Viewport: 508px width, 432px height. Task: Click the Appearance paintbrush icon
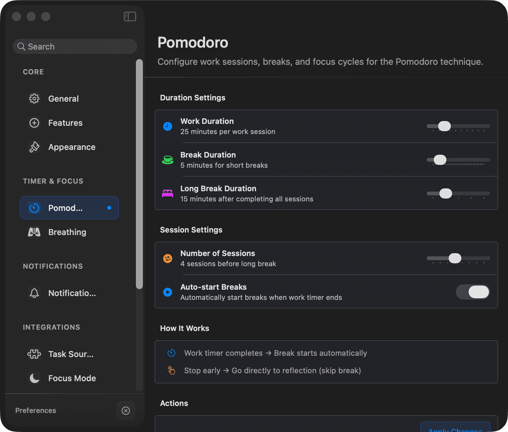click(x=34, y=147)
